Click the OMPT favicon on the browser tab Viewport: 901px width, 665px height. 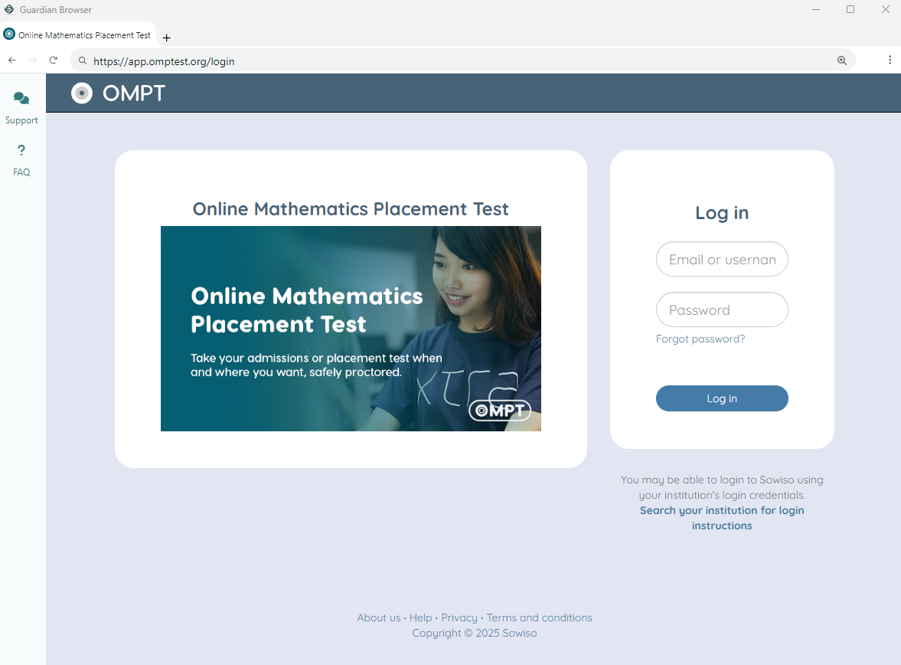9,34
